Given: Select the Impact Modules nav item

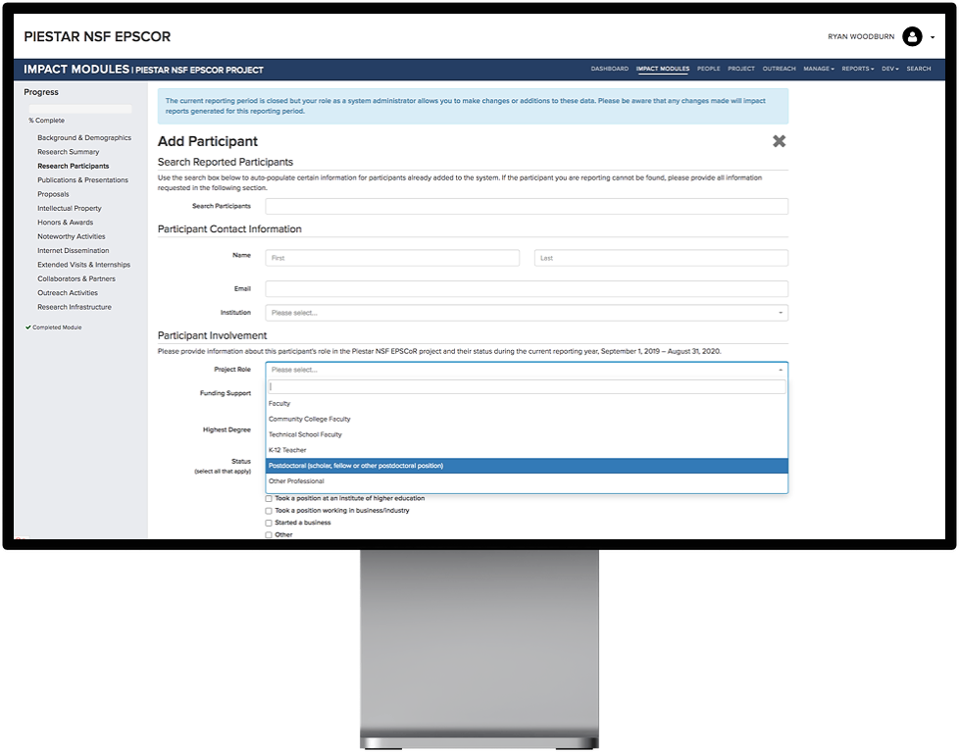Looking at the screenshot, I should [x=662, y=69].
